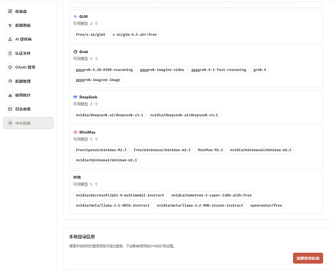This screenshot has height=270, width=334.
Task: Click 可用模型 count under DeepSeek
Action: 86,104
